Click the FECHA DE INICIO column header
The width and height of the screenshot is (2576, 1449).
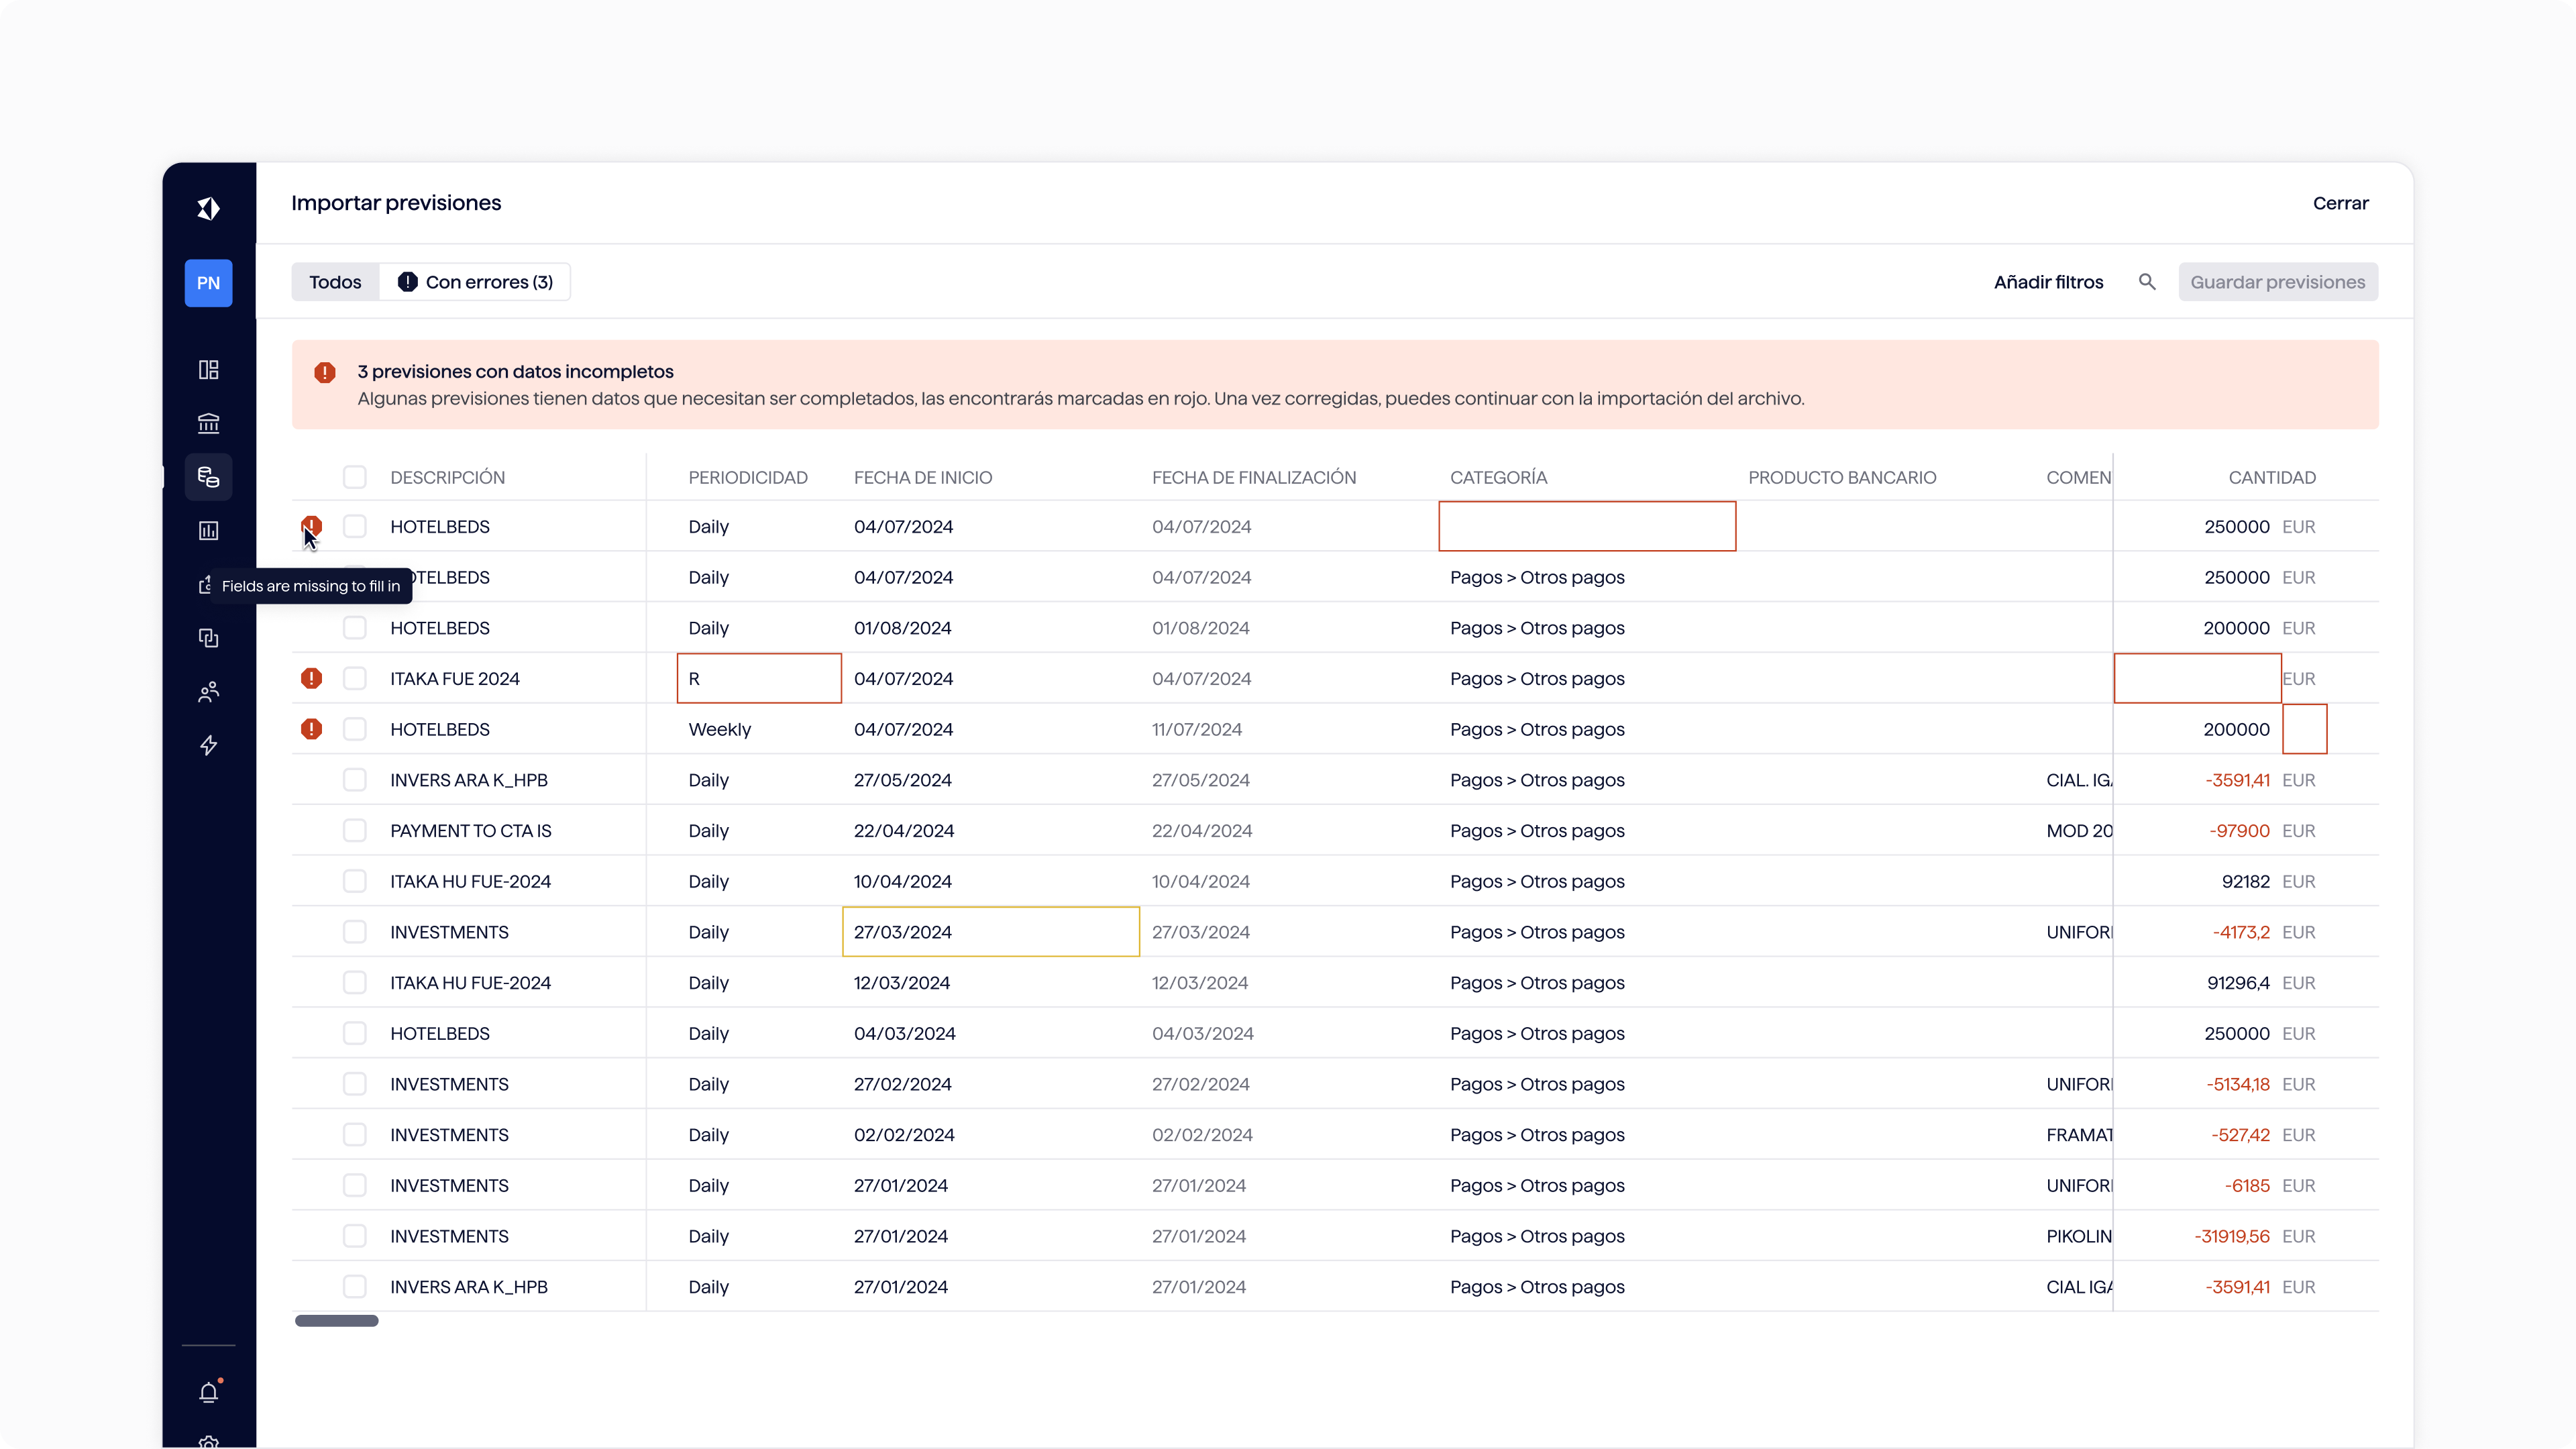point(923,478)
